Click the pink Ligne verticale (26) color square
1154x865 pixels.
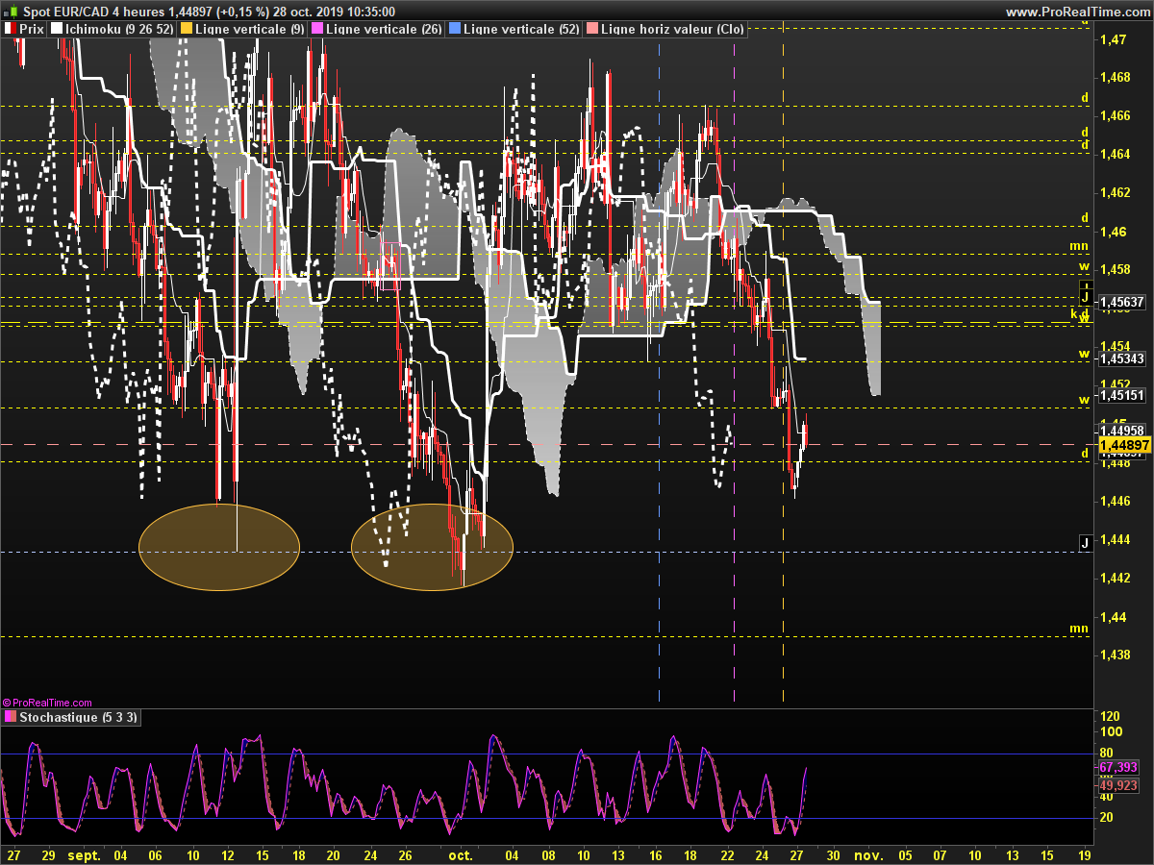317,29
